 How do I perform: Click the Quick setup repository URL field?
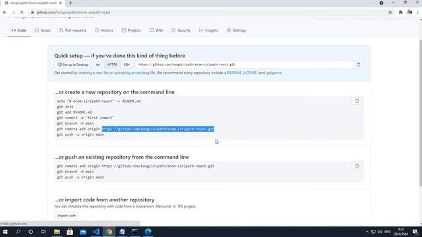(244, 65)
